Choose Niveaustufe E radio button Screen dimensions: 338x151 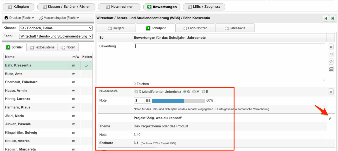click(204, 92)
